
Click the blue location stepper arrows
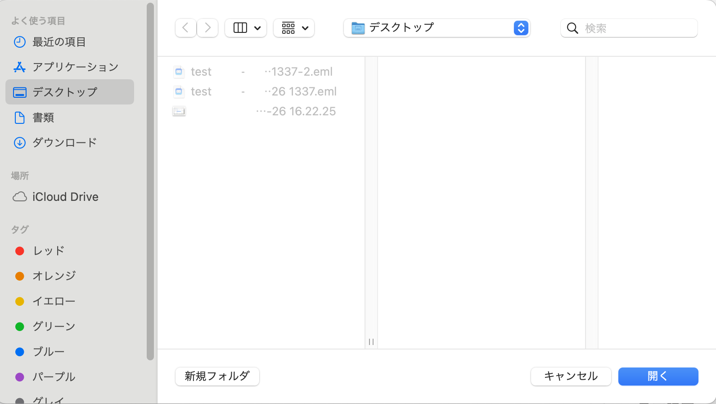click(521, 28)
